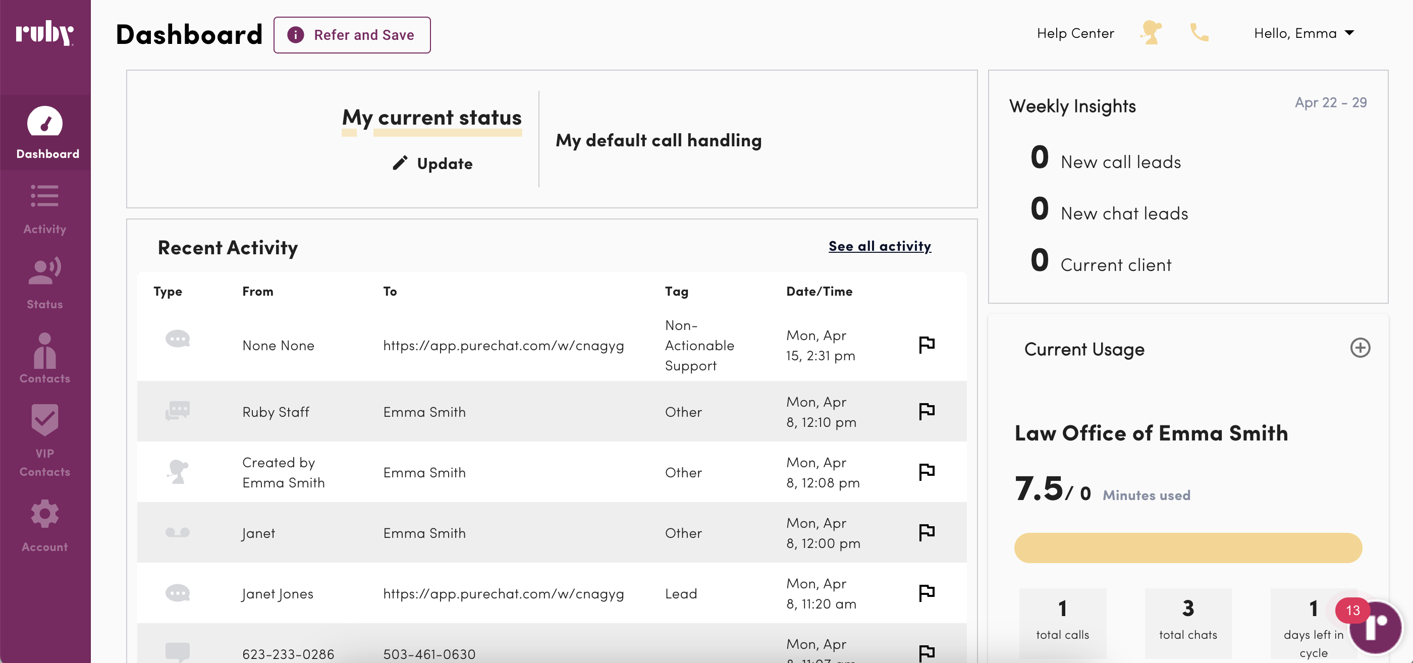Viewport: 1413px width, 663px height.
Task: Flag the Ruby Staff chat entry
Action: pos(926,411)
